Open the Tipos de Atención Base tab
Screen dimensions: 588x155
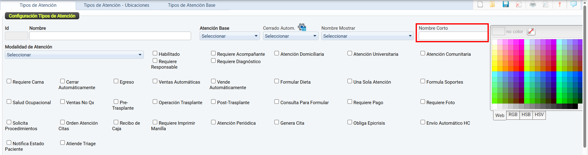[x=191, y=5]
